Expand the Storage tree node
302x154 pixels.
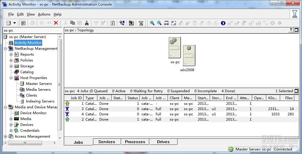(11, 66)
